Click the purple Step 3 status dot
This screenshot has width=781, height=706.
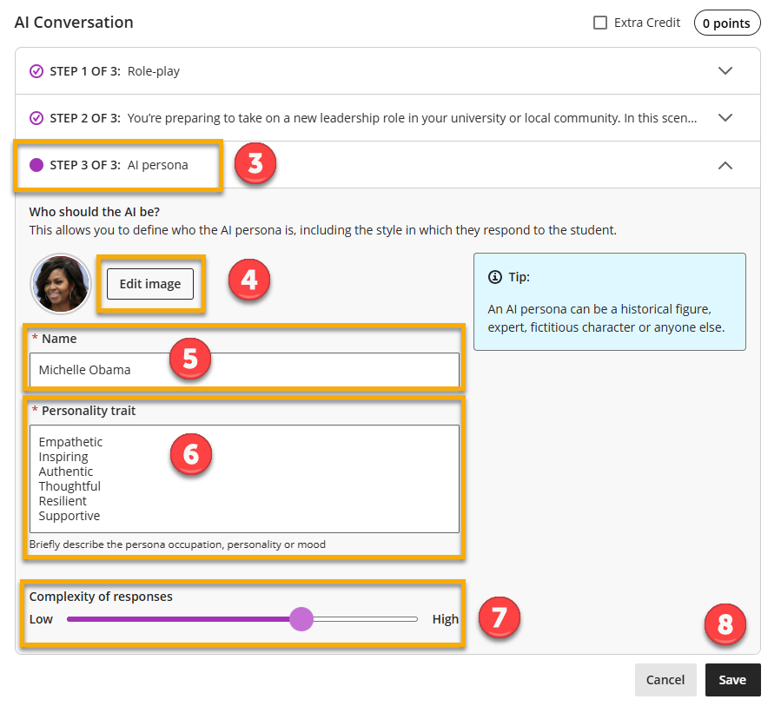pyautogui.click(x=36, y=165)
